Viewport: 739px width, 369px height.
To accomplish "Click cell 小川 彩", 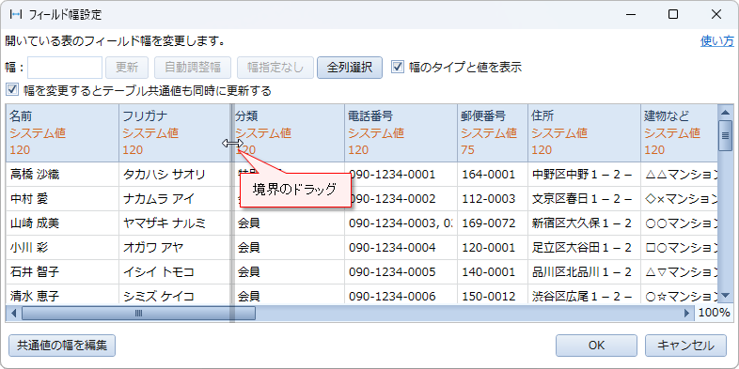I will (62, 248).
